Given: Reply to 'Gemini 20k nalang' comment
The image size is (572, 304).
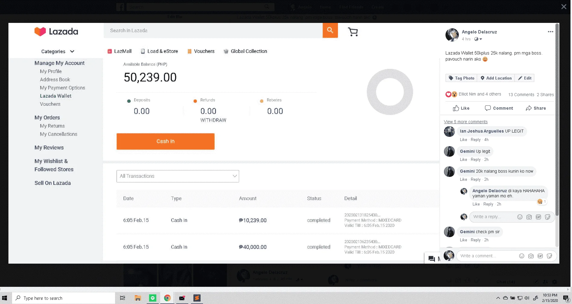Looking at the screenshot, I should [476, 180].
